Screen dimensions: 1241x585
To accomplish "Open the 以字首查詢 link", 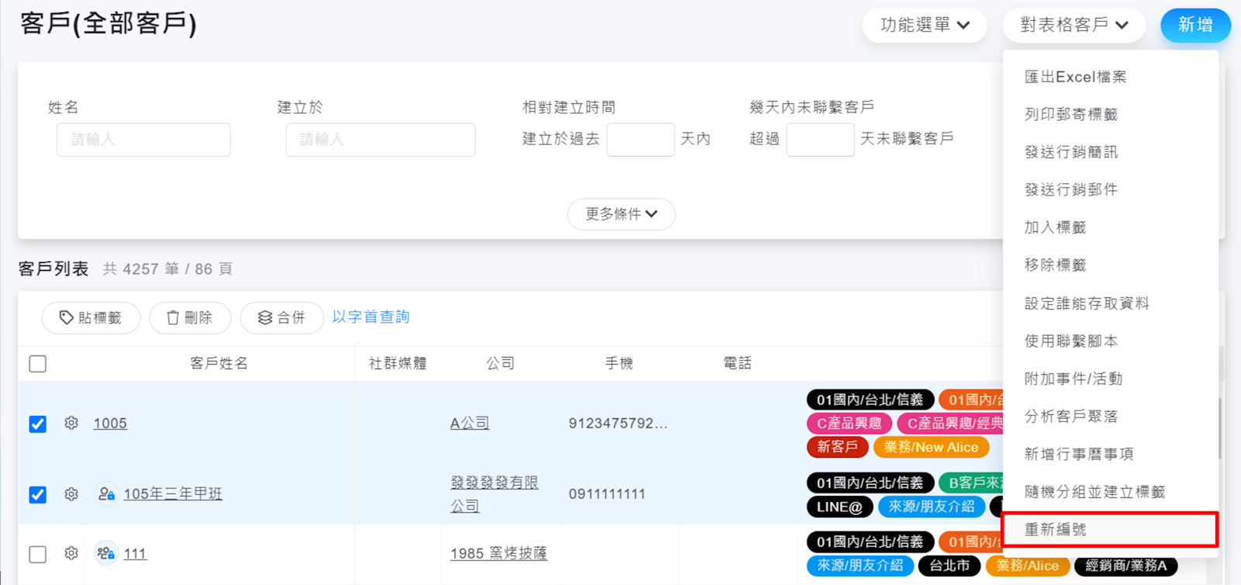I will pyautogui.click(x=371, y=317).
